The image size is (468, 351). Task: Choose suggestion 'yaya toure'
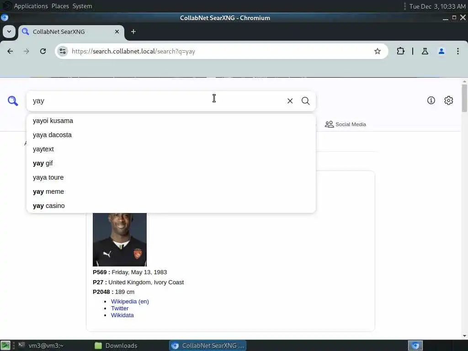pyautogui.click(x=171, y=178)
